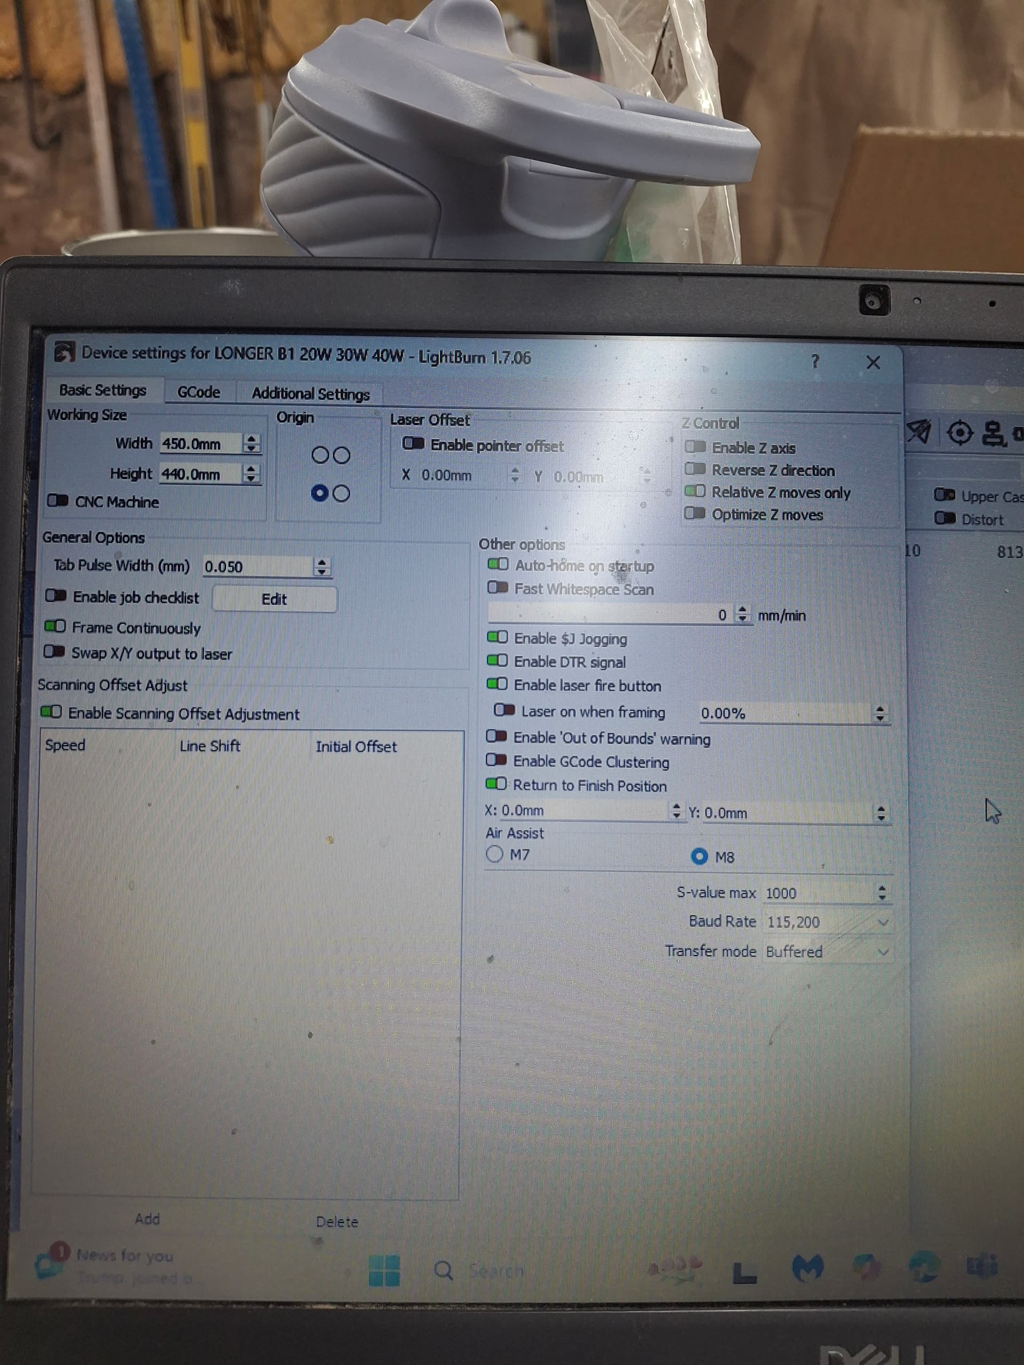Click the paper-plane icon in the main window toolbar

(918, 431)
